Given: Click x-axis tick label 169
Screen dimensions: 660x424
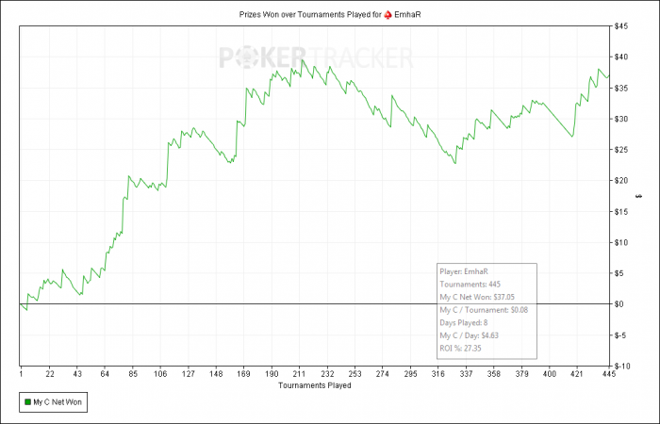Looking at the screenshot, I should click(243, 374).
